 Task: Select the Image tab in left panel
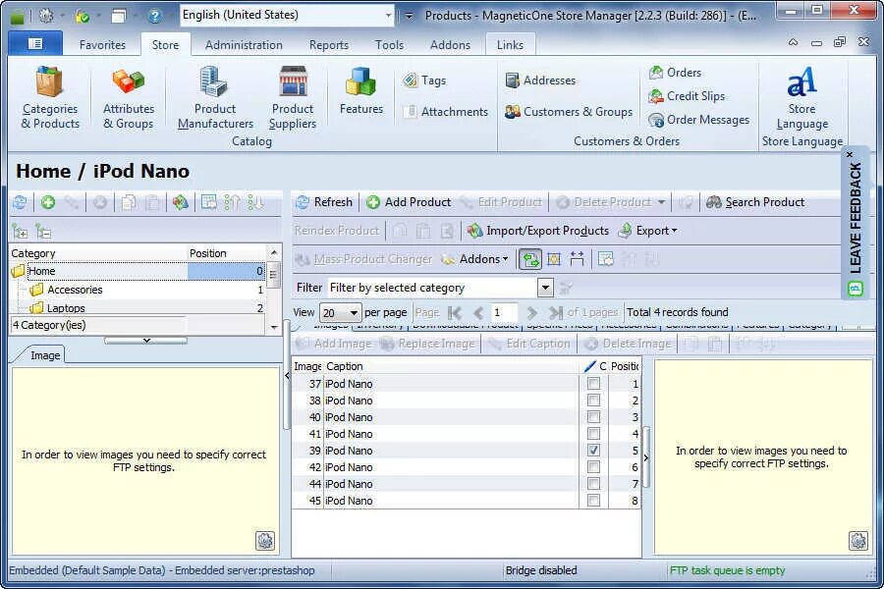click(45, 355)
